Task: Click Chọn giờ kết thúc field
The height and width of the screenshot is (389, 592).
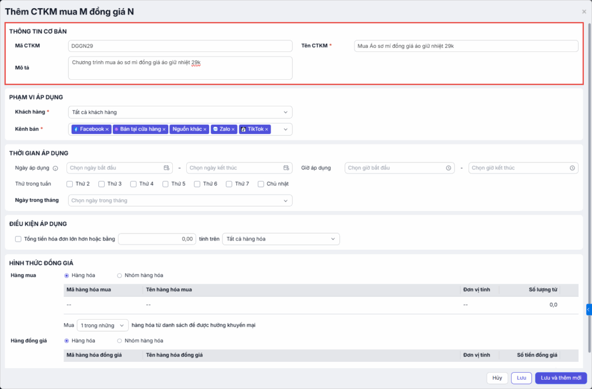Action: [x=523, y=168]
